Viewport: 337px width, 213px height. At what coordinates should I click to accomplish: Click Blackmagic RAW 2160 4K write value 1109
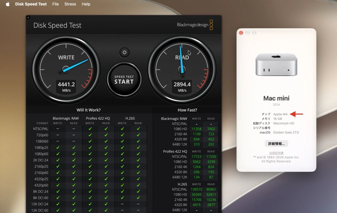[196, 134]
